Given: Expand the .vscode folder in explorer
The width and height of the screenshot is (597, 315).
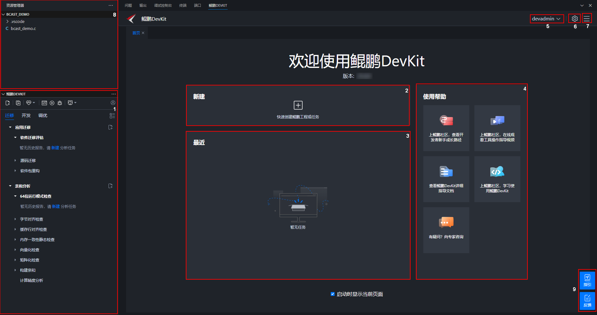Looking at the screenshot, I should point(7,21).
